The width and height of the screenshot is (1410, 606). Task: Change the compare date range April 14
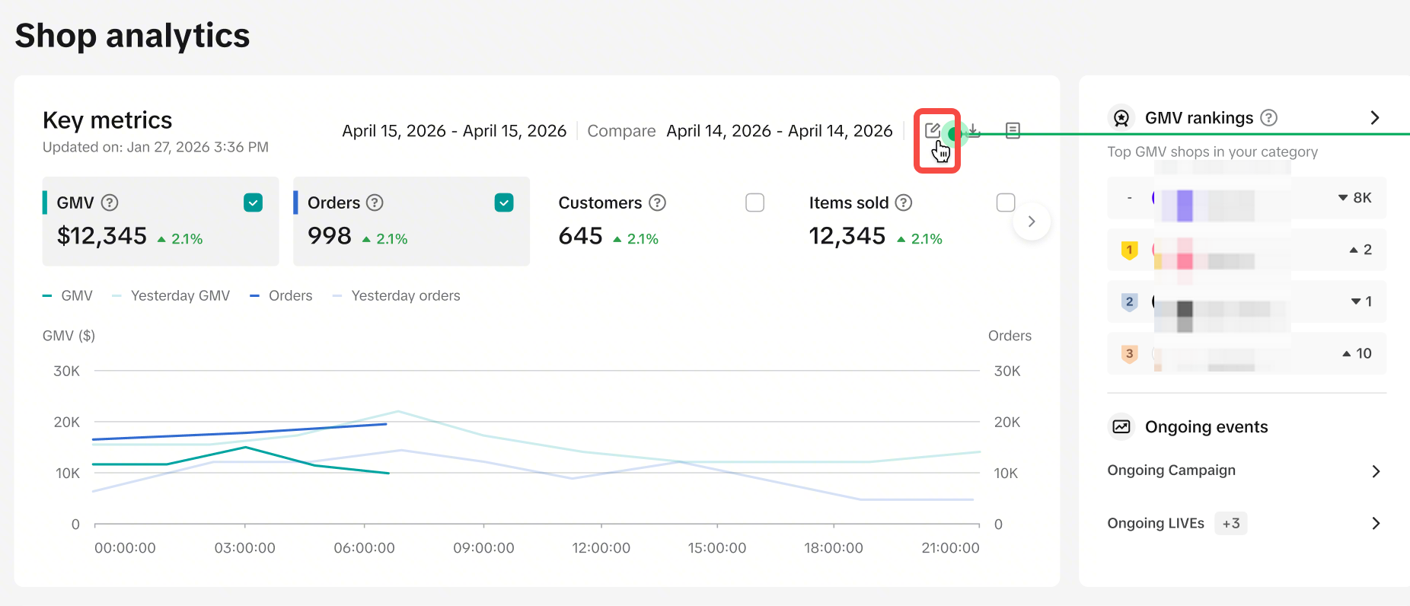[x=780, y=131]
